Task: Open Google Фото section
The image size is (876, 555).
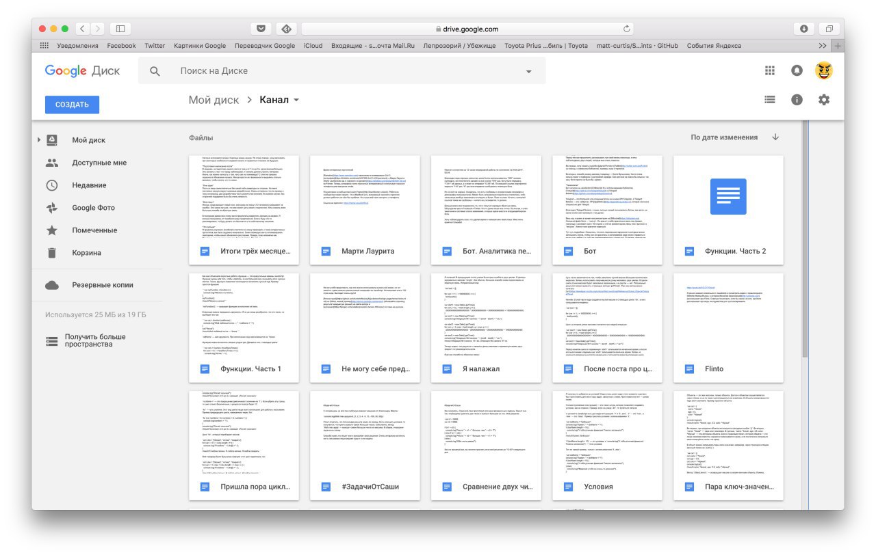Action: coord(94,208)
